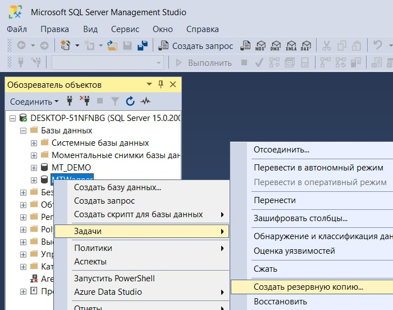Open the Соединить dropdown in Object Explorer
Viewport: 393px width, 310px height.
[x=34, y=102]
